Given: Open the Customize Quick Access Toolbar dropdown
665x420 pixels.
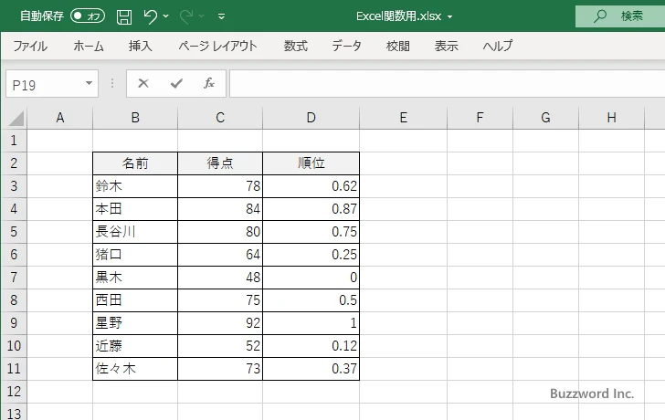Looking at the screenshot, I should (221, 16).
